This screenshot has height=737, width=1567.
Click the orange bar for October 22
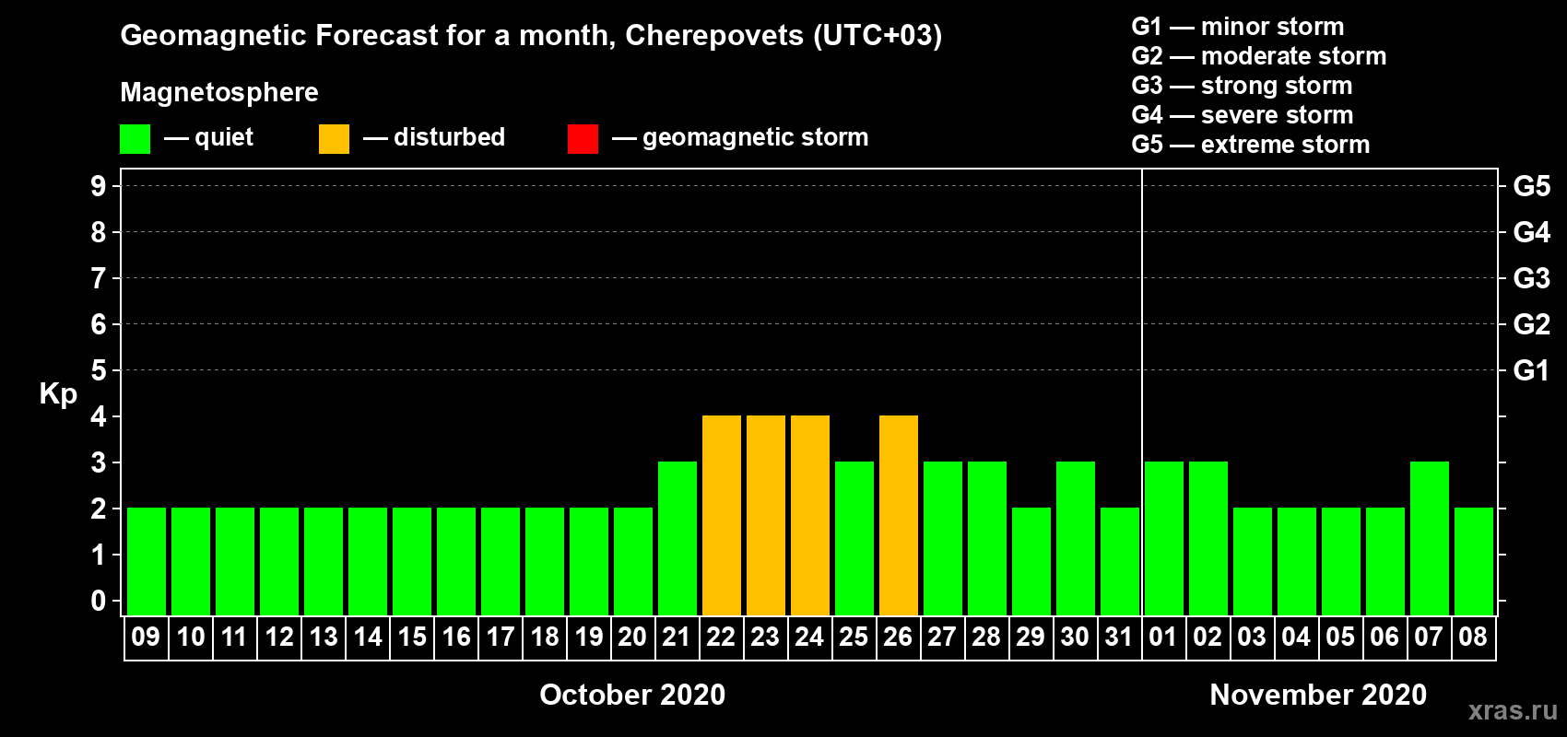[722, 515]
